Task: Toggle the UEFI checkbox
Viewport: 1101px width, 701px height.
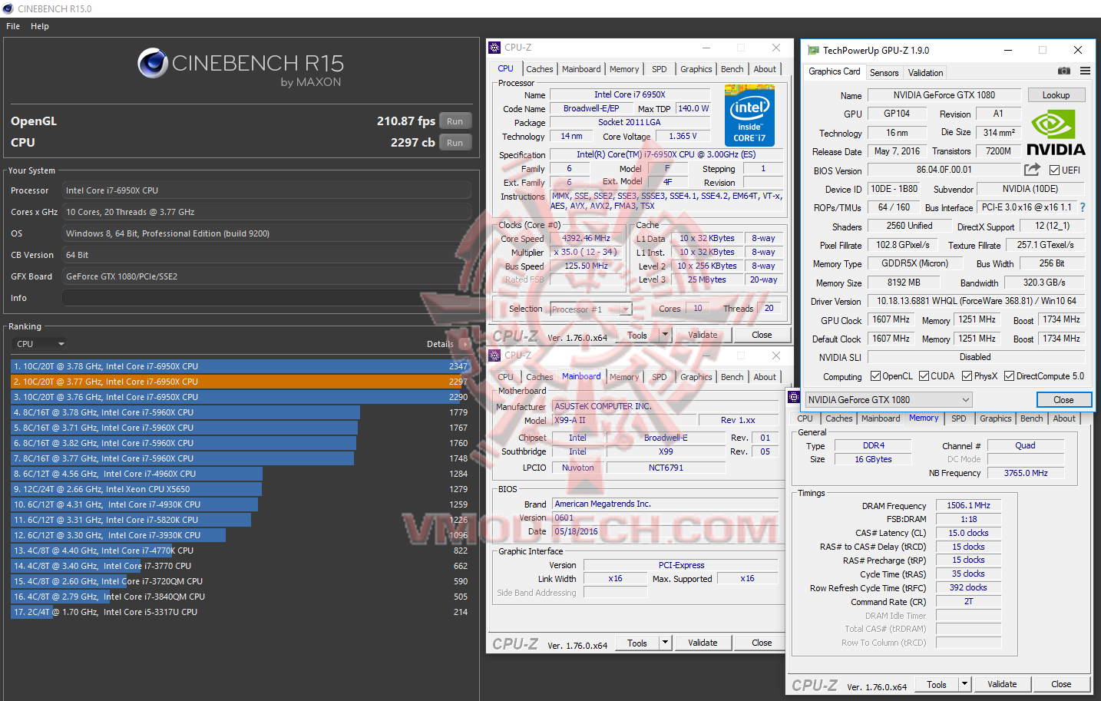Action: pyautogui.click(x=1054, y=170)
